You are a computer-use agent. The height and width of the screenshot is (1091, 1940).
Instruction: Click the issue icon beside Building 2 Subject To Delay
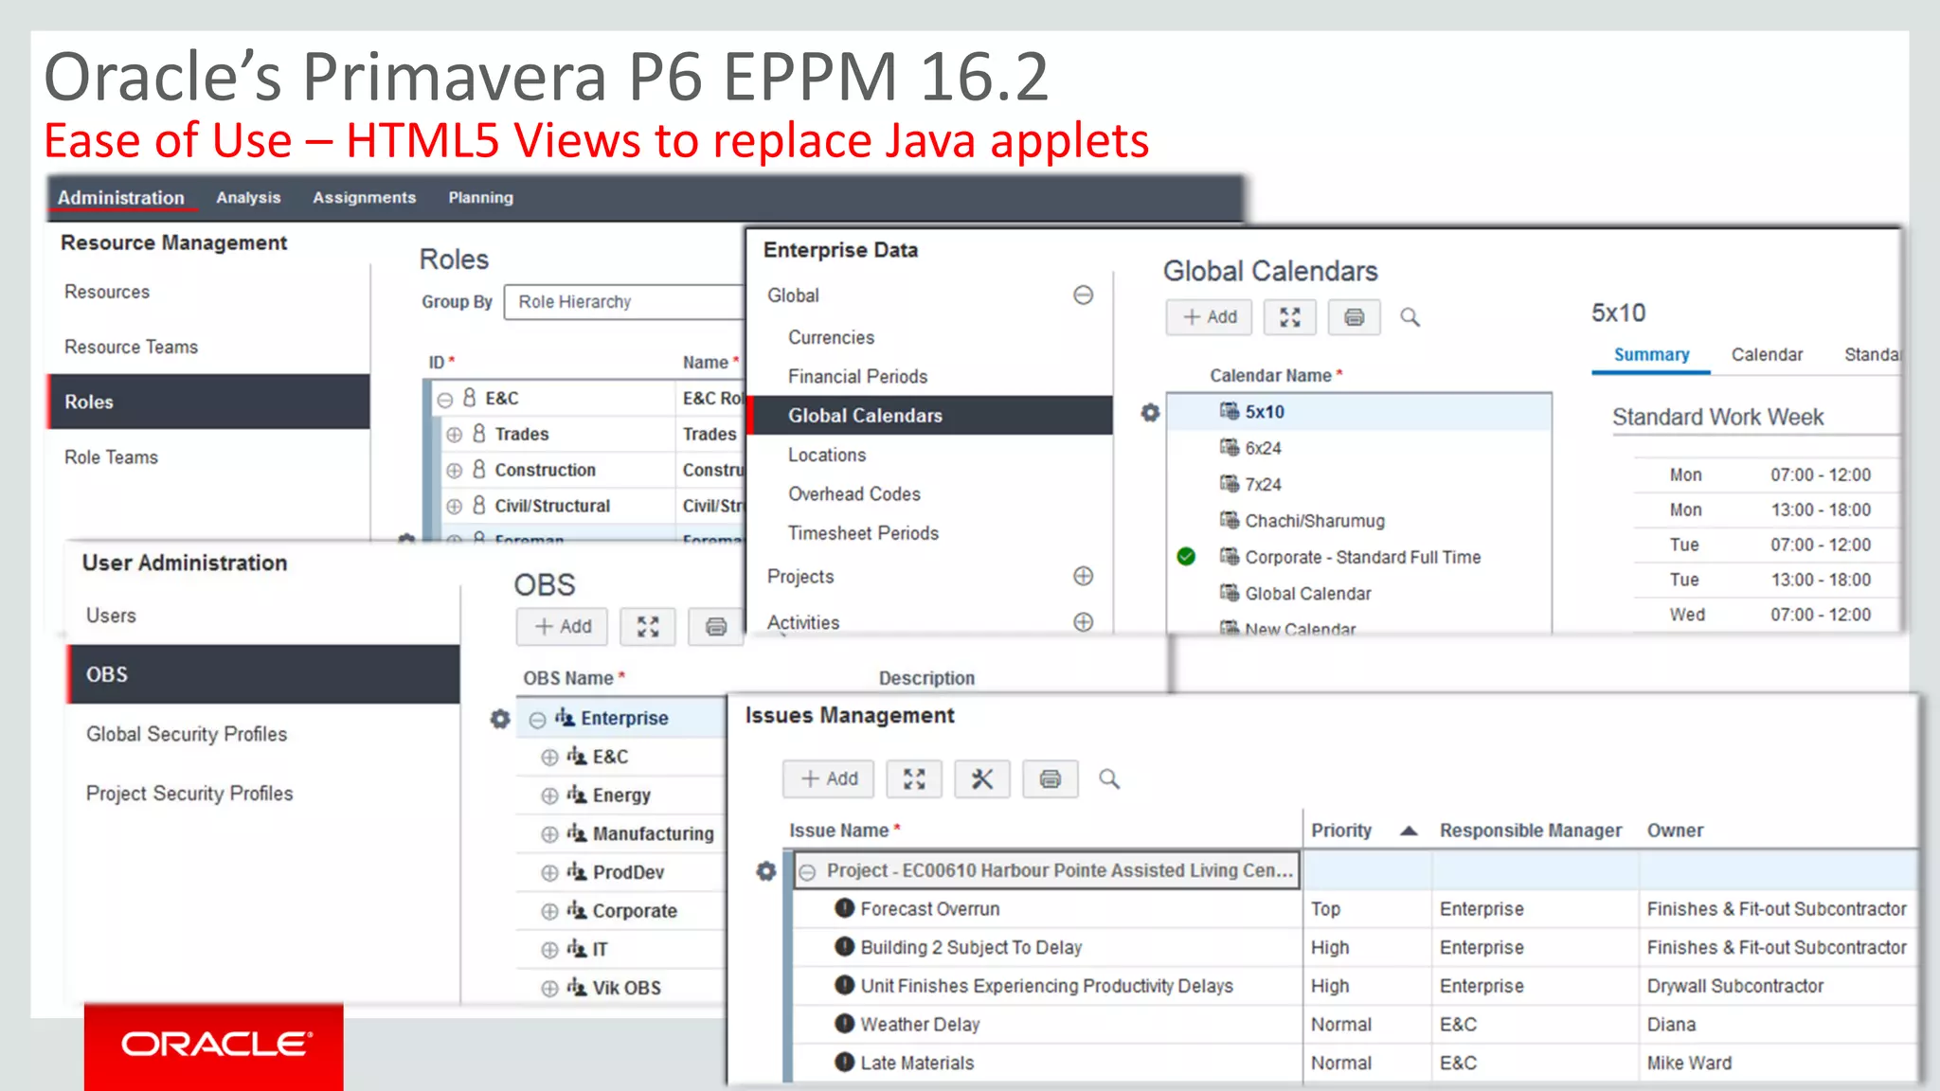click(845, 947)
